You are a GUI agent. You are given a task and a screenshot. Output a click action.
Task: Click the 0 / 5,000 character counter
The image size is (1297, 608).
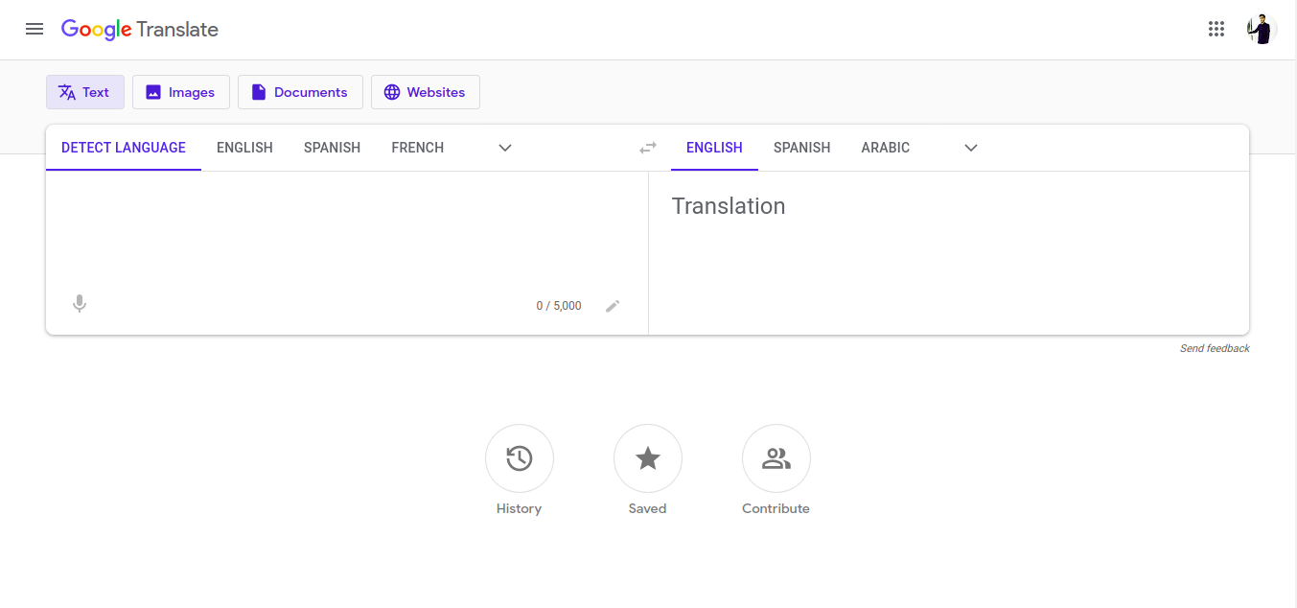point(559,306)
